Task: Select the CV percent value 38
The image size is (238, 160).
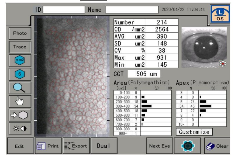Action: (x=162, y=50)
